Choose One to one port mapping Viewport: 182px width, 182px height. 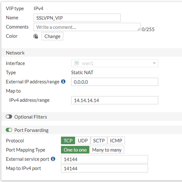click(x=75, y=150)
